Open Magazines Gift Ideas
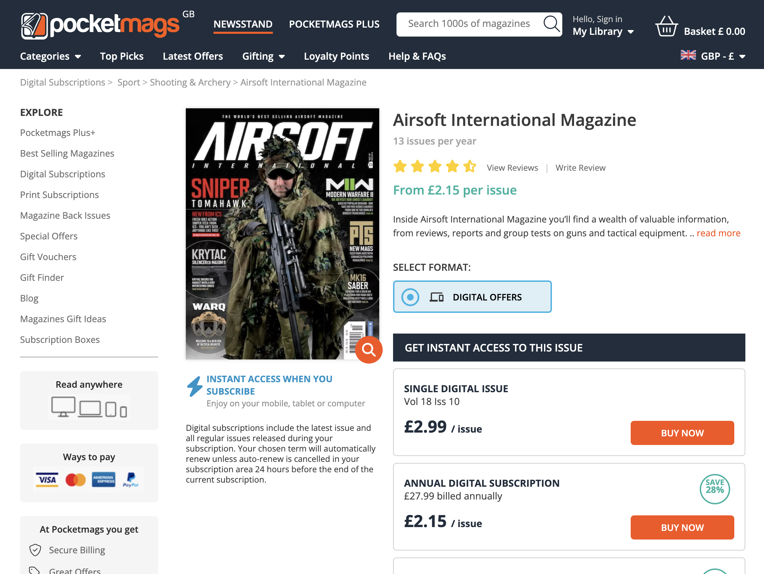This screenshot has height=574, width=764. click(x=63, y=319)
